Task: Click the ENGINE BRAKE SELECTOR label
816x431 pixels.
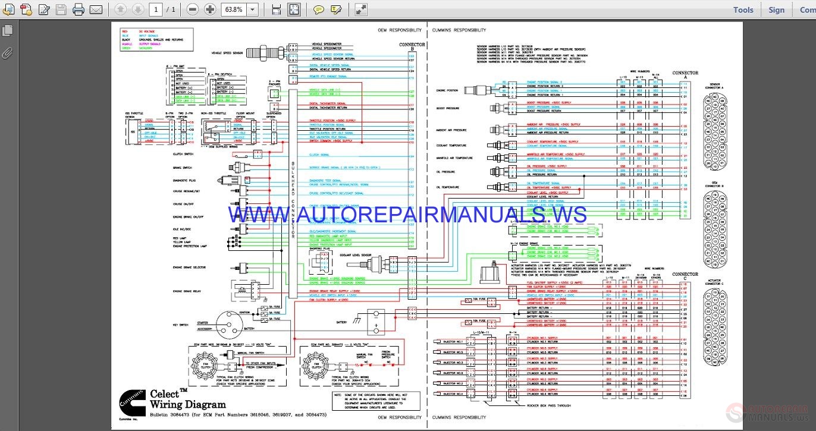Action: click(x=189, y=268)
